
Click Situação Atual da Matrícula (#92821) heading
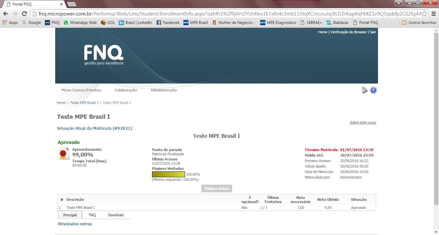95,128
